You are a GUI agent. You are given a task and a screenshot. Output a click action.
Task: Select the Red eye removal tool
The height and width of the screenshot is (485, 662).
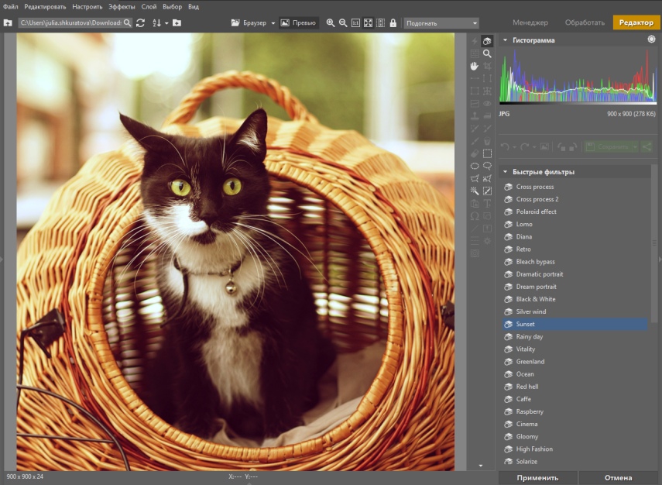pos(487,104)
